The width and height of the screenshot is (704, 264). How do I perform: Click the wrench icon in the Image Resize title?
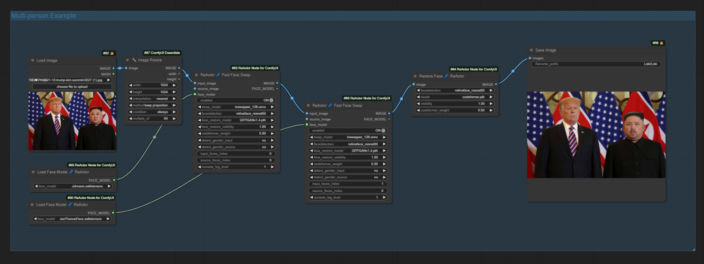pos(134,60)
